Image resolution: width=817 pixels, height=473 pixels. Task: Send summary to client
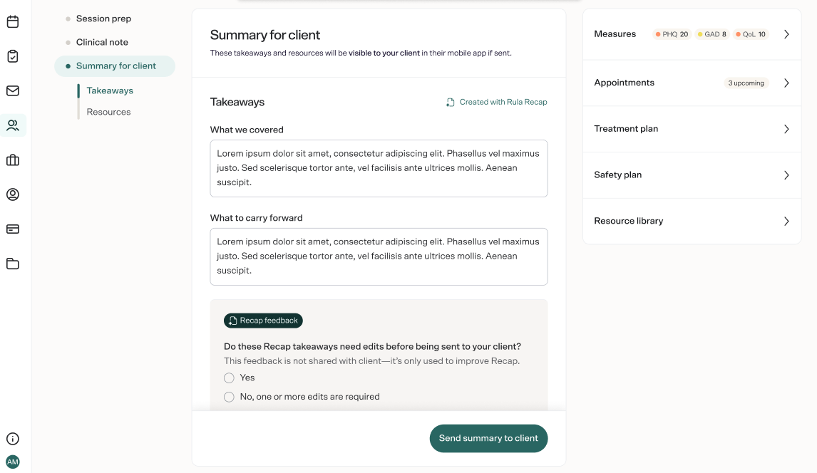(488, 438)
